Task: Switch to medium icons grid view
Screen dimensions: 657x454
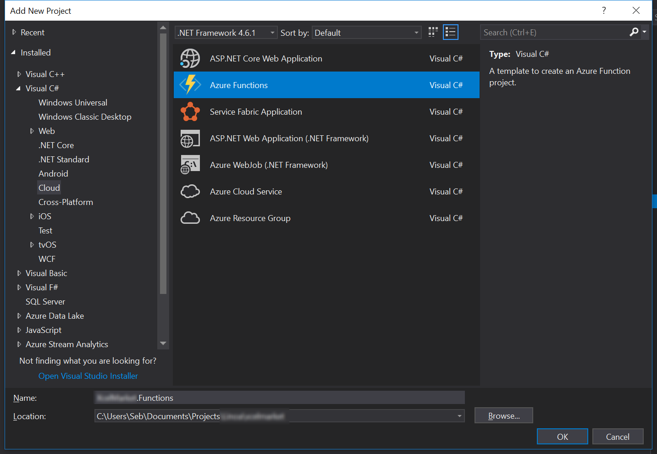Action: 433,32
